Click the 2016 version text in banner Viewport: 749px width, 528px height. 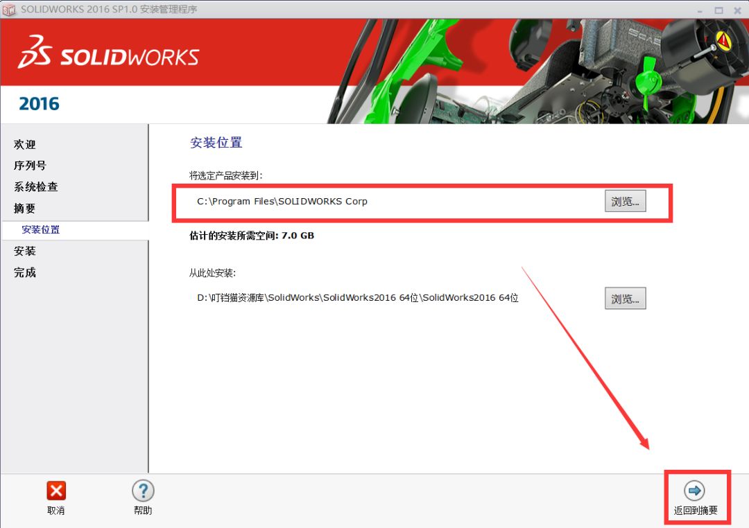[x=39, y=104]
